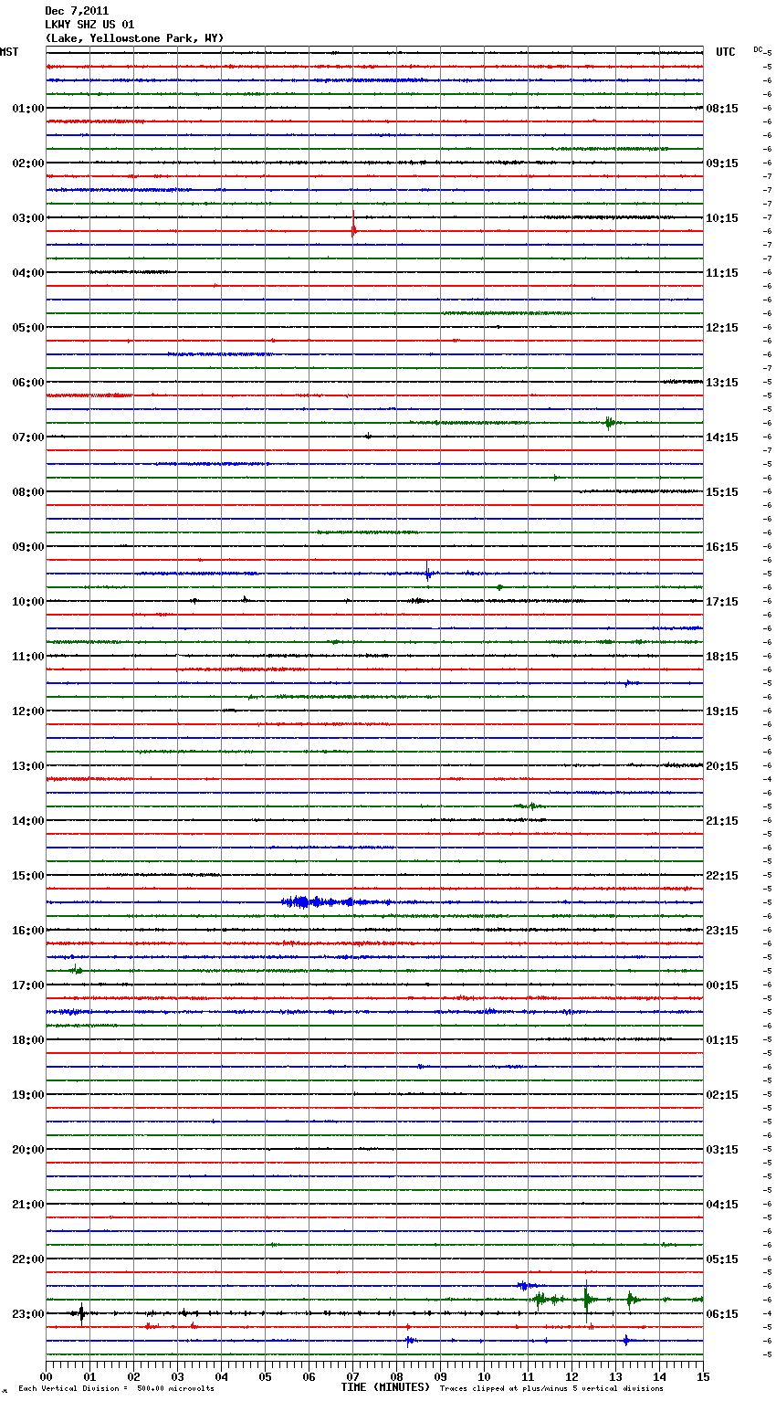Click the UTC time label '12:15'
The image size is (776, 1401).
pyautogui.click(x=722, y=328)
